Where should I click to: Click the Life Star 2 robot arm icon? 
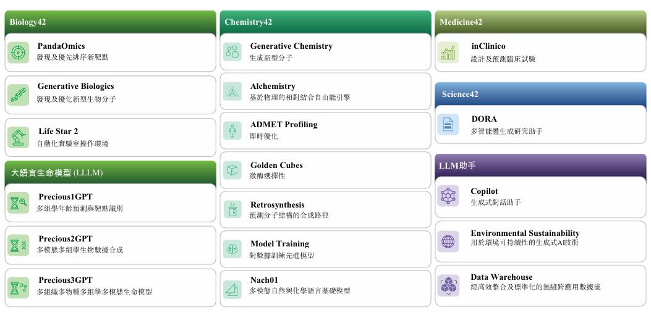pos(19,137)
